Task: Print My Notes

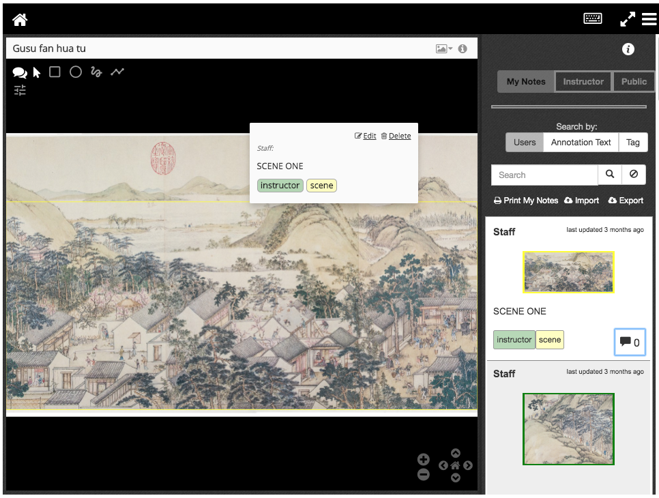Action: point(526,201)
